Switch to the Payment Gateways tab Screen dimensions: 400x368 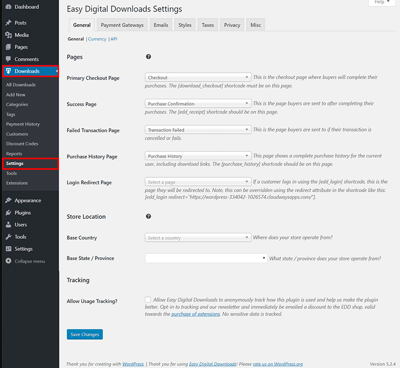click(122, 25)
